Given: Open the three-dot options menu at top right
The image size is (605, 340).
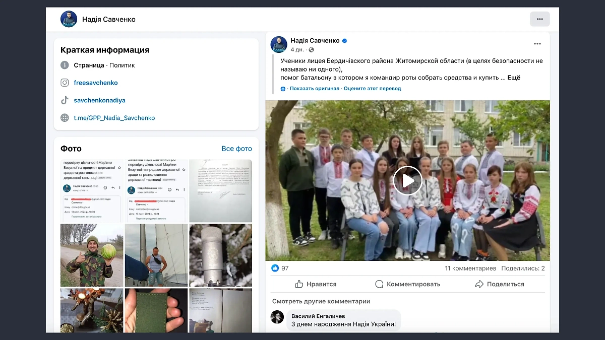Looking at the screenshot, I should (539, 19).
